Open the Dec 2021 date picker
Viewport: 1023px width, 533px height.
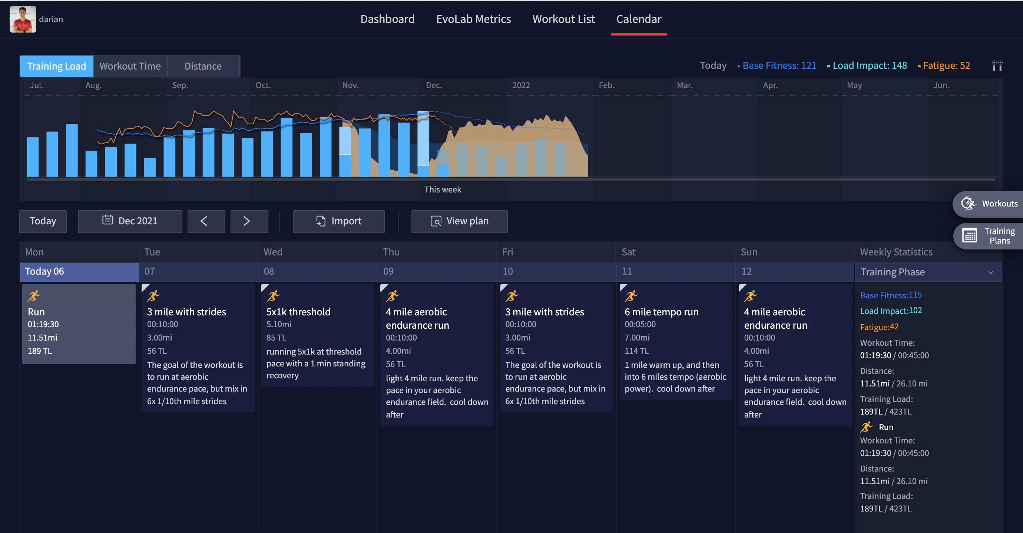130,221
